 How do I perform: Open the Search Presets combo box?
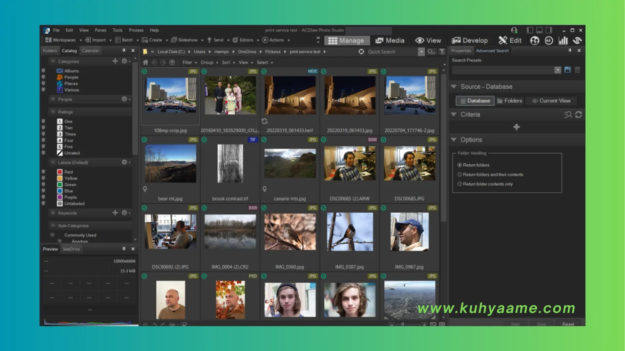[506, 70]
